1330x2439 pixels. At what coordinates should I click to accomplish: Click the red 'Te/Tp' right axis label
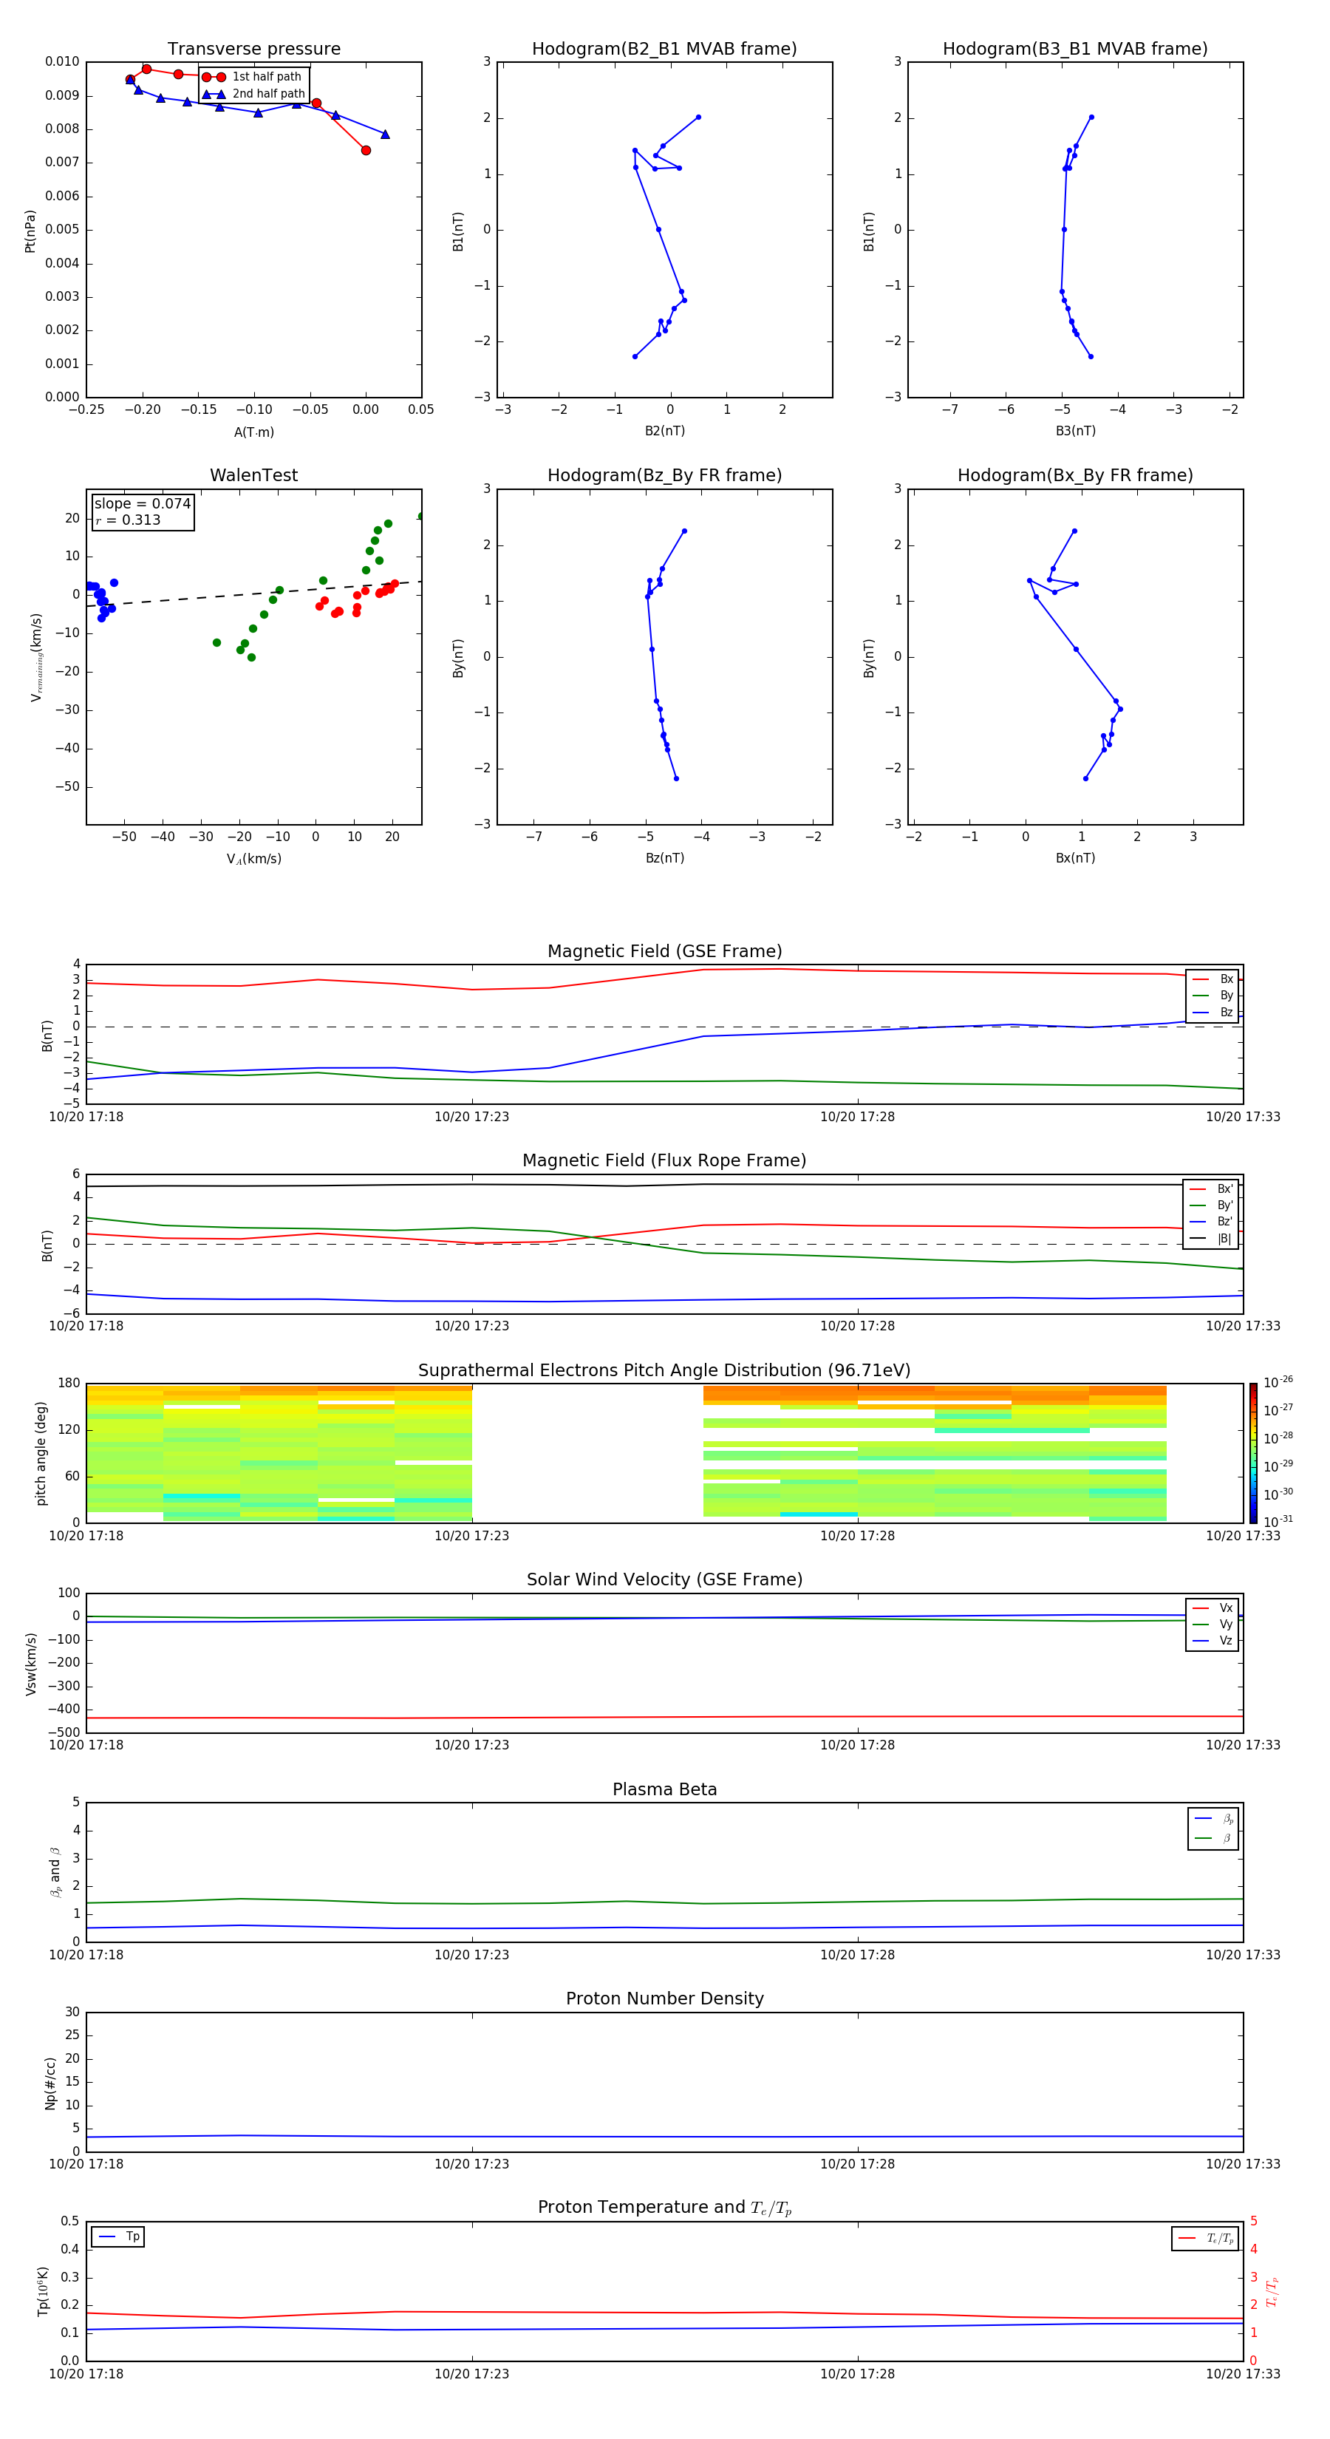pyautogui.click(x=1272, y=2292)
